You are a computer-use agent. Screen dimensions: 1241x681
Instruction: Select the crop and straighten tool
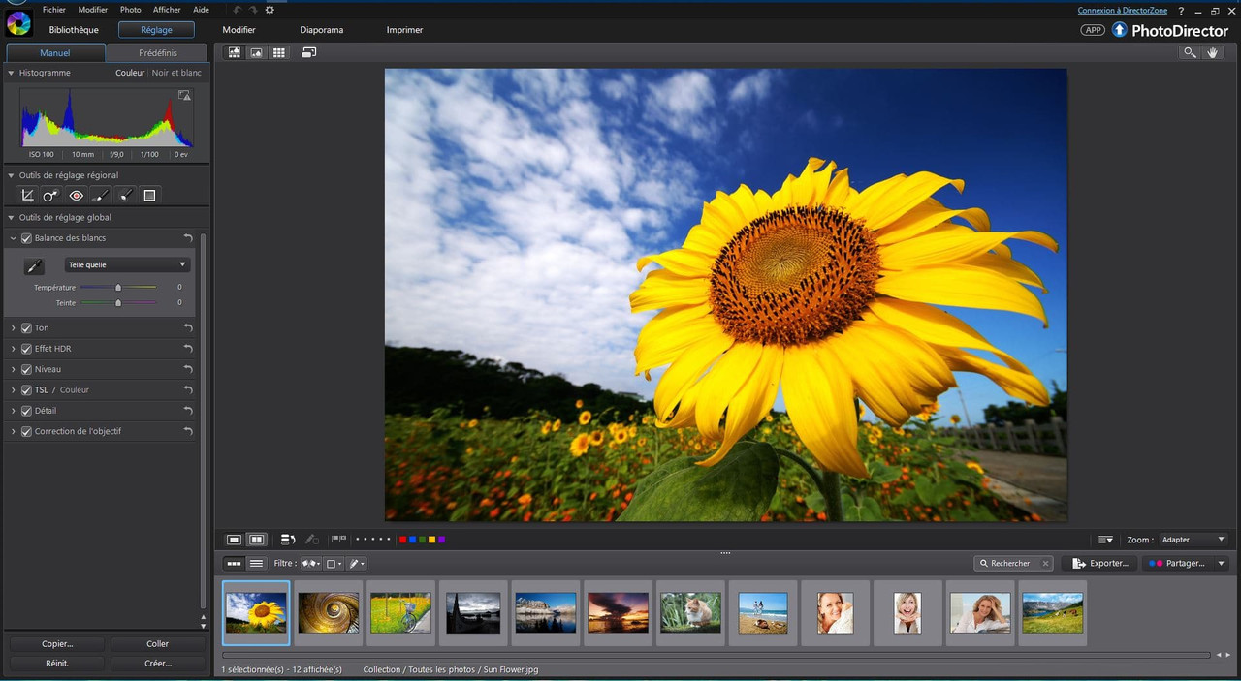tap(28, 196)
